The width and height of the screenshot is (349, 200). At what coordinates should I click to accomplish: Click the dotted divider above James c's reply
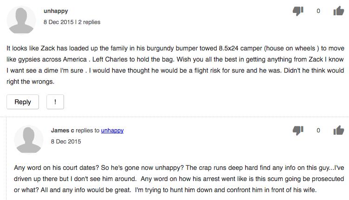click(x=174, y=117)
